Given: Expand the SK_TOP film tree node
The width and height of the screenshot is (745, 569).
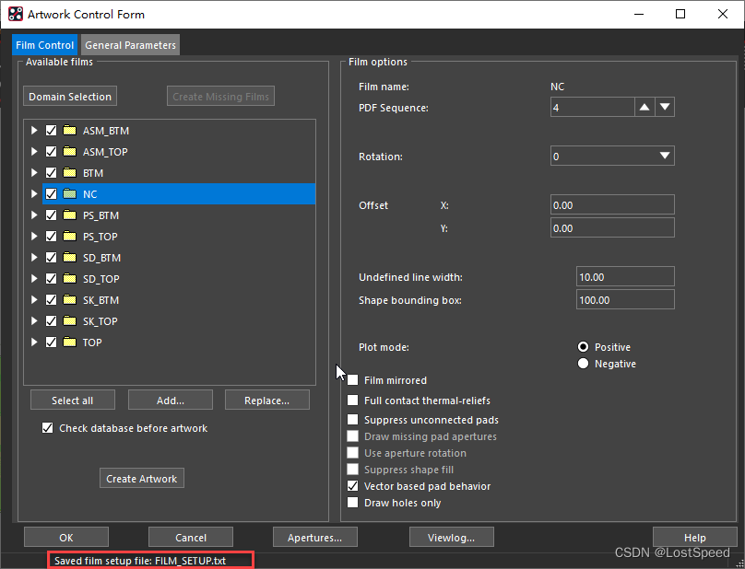Looking at the screenshot, I should 35,321.
